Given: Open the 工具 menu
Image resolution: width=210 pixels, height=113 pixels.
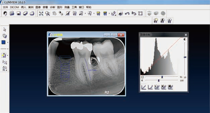Looking at the screenshot, I should 74,7.
